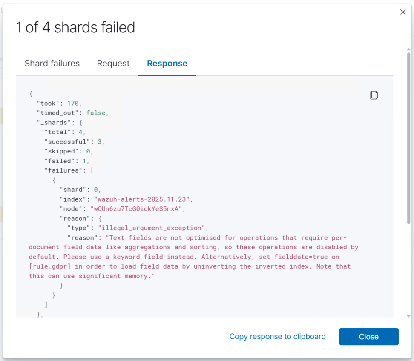Click the "1 of 4 shards failed" heading
414x361 pixels.
coord(75,28)
